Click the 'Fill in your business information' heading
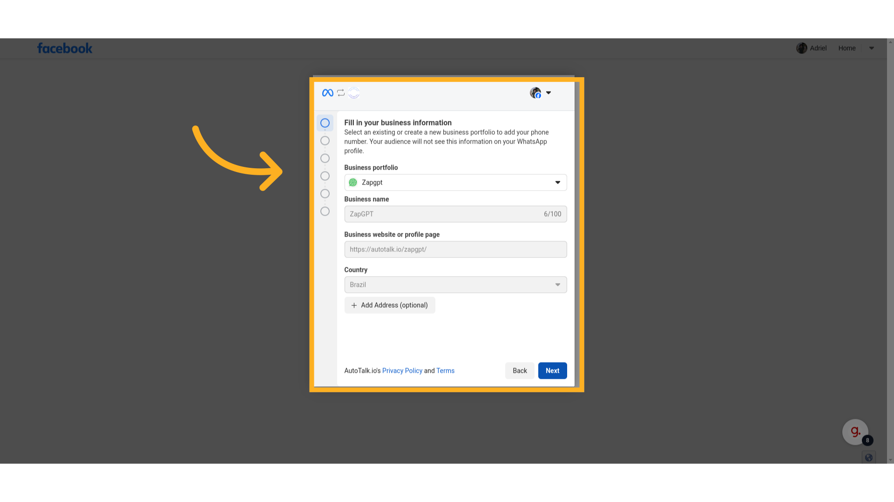This screenshot has height=502, width=894. click(398, 123)
